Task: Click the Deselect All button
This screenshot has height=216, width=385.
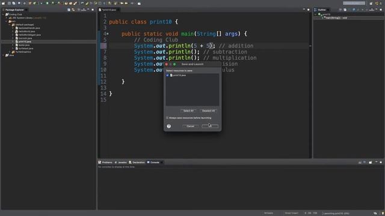Action: point(208,110)
